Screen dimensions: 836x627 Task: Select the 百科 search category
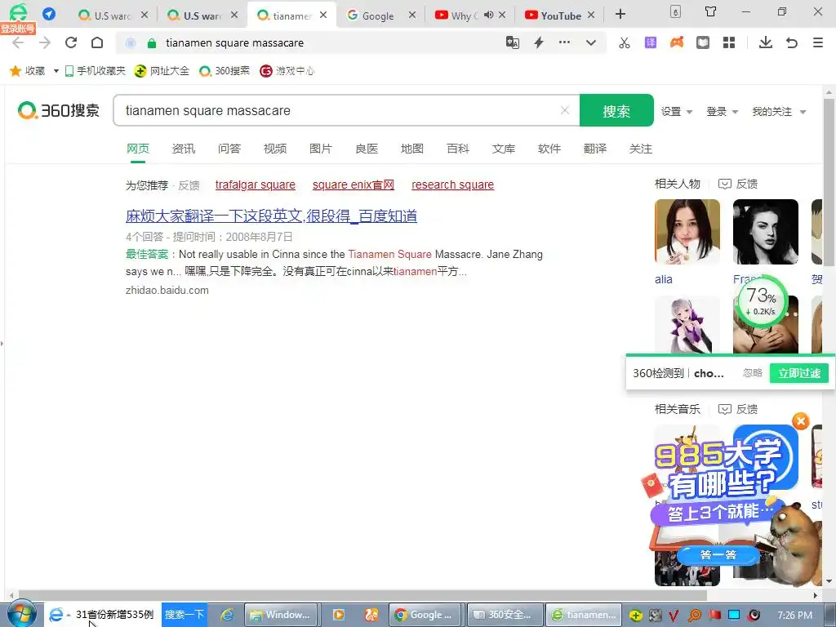point(458,149)
